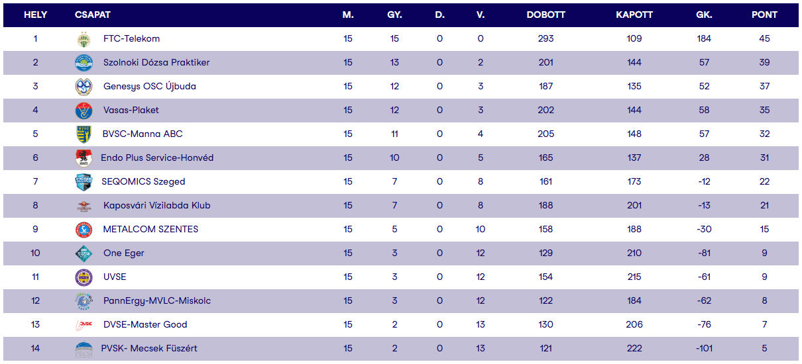This screenshot has height=364, width=802.
Task: Click the FTC-Telekom team logo
Action: point(84,39)
